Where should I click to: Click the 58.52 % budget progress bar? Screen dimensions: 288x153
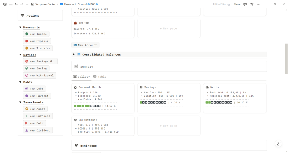pos(87,106)
